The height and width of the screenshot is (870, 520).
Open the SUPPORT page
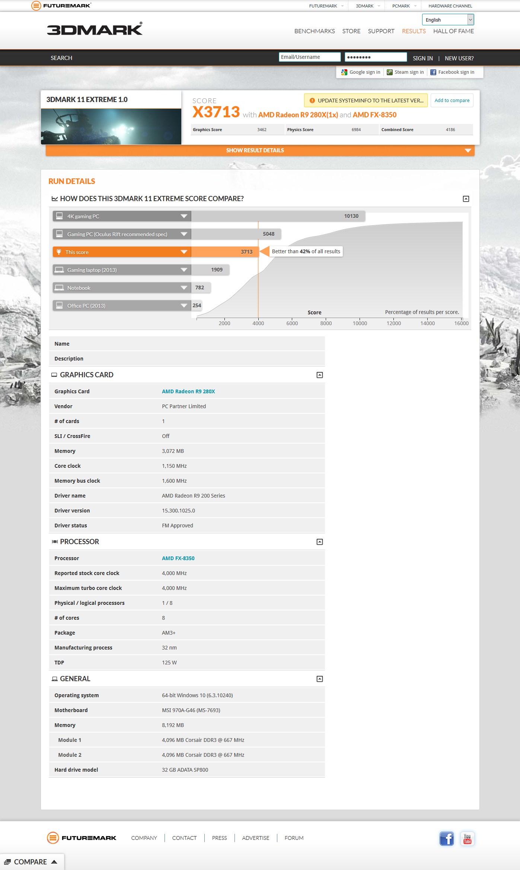point(381,31)
